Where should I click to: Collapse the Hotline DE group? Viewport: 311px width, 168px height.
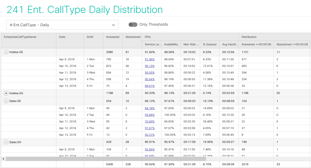tap(6, 52)
